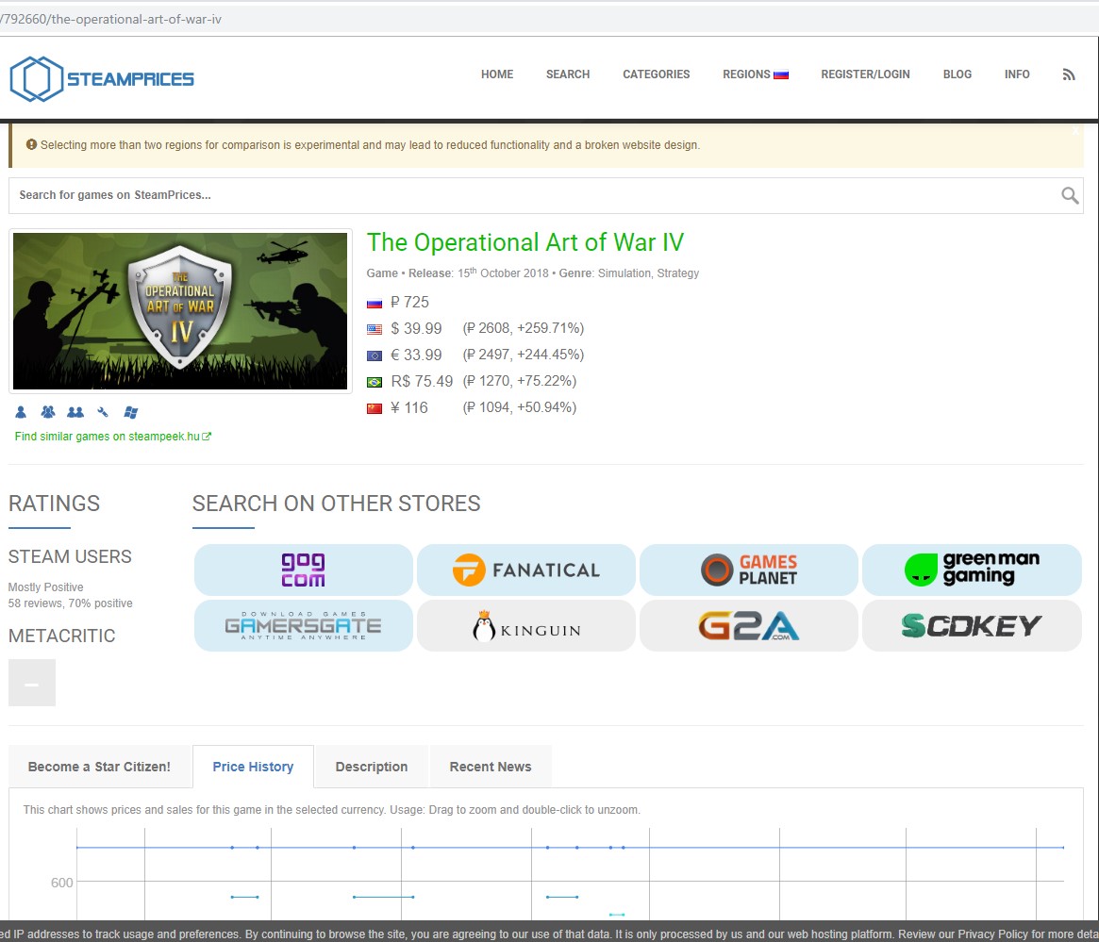Screen dimensions: 1099x942
Task: Close the yellow warning banner
Action: (x=1075, y=130)
